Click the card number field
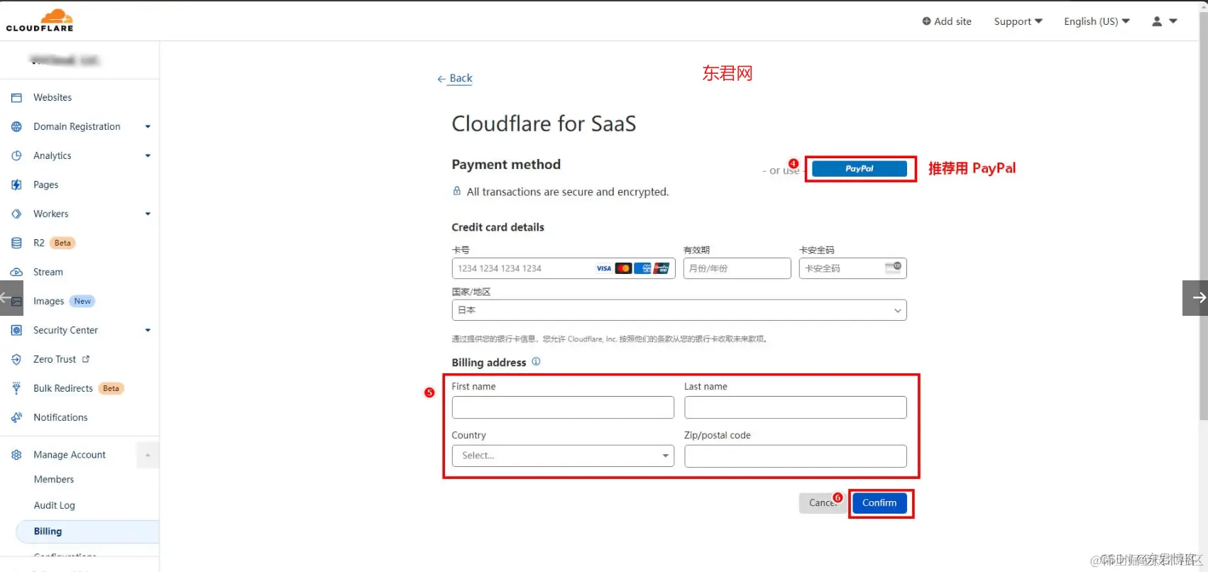1208x572 pixels. coord(563,268)
